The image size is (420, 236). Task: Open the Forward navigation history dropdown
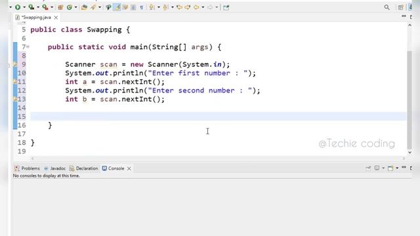[217, 7]
